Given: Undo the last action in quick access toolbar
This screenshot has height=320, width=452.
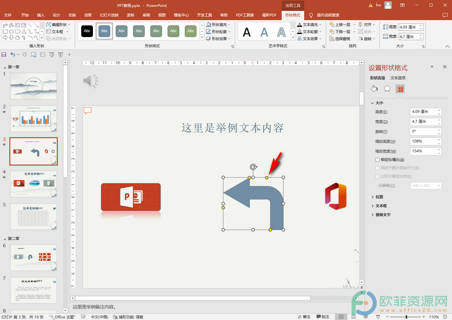Looking at the screenshot, I should [x=13, y=54].
